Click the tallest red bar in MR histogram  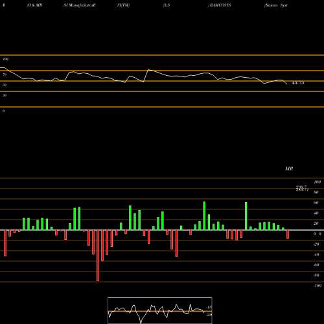[98, 256]
